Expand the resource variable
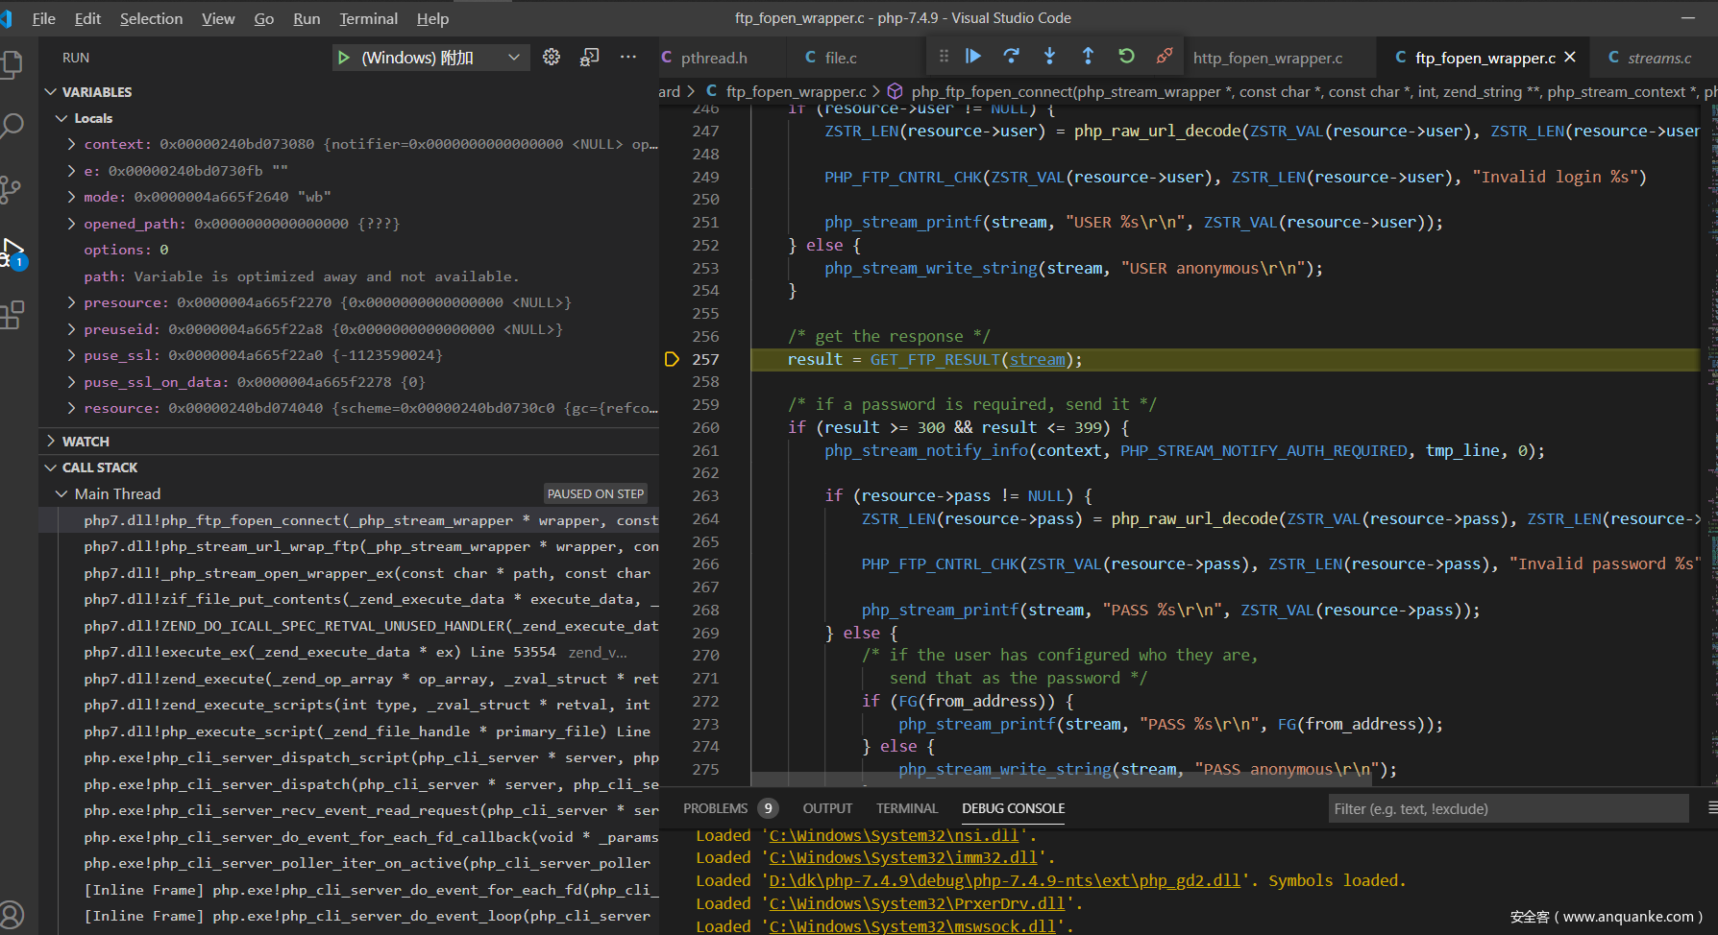Viewport: 1718px width, 935px height. coord(71,408)
